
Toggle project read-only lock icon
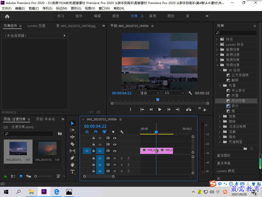6,176
